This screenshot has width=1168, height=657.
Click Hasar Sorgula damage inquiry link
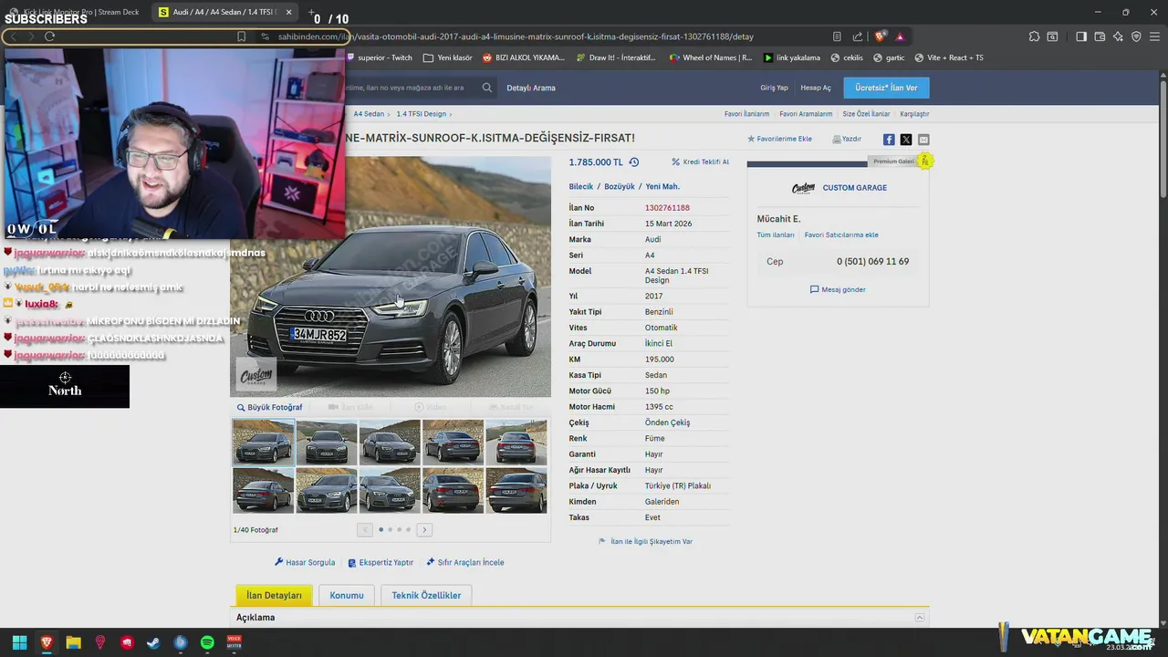[305, 563]
